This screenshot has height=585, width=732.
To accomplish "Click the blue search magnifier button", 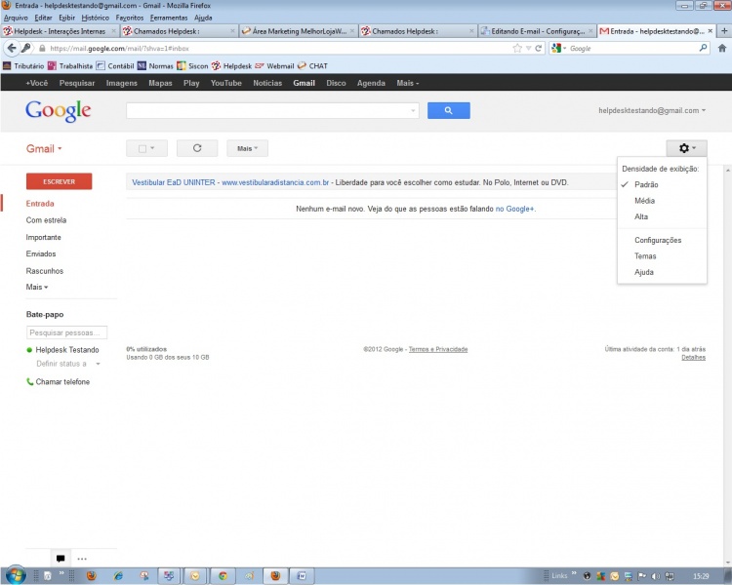I will pyautogui.click(x=448, y=110).
